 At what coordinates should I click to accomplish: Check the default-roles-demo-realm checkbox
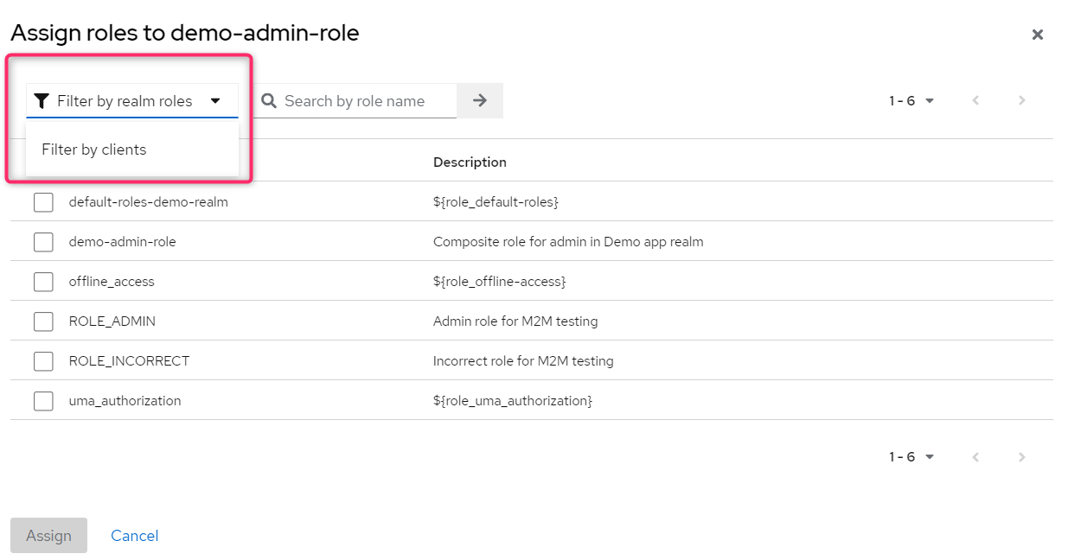coord(43,202)
